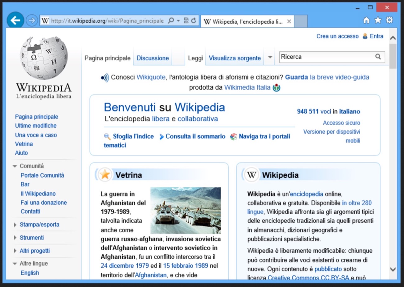Click the Entra user icon
The image size is (404, 287).
tap(365, 36)
